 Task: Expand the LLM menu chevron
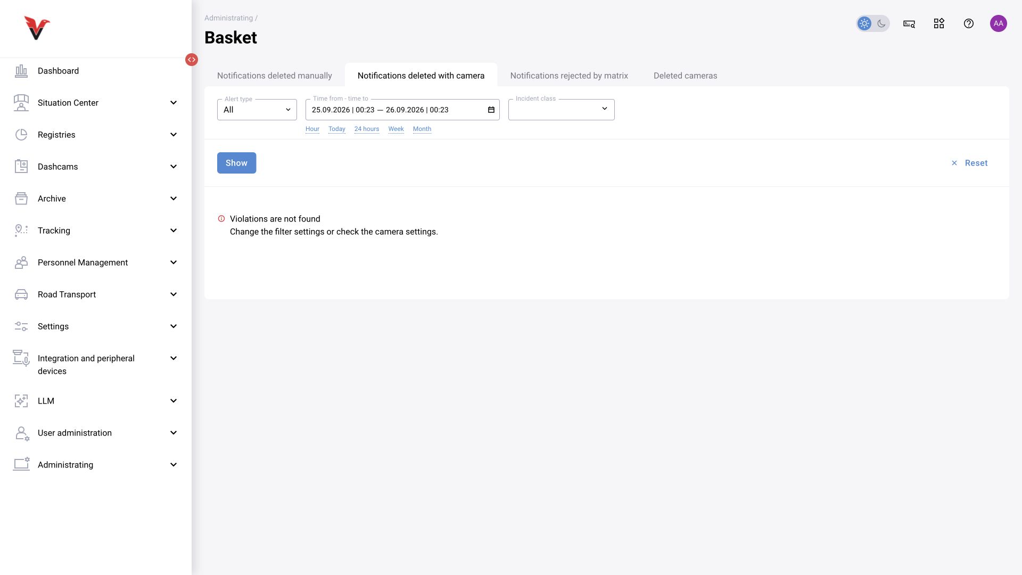(x=174, y=401)
